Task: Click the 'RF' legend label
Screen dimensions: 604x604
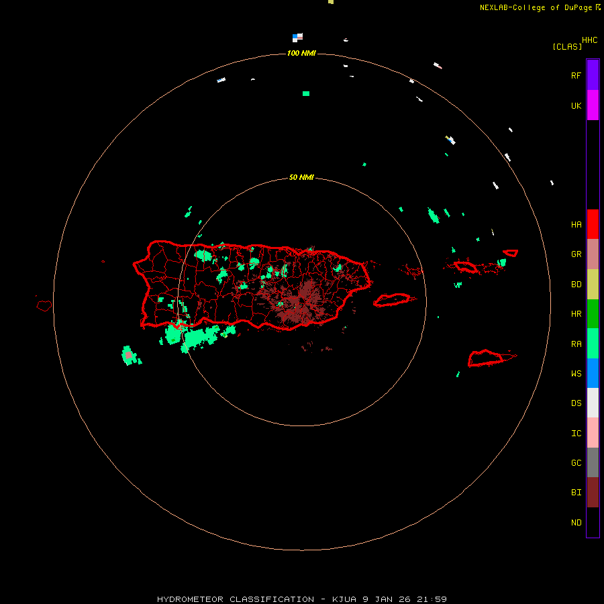Action: point(576,75)
